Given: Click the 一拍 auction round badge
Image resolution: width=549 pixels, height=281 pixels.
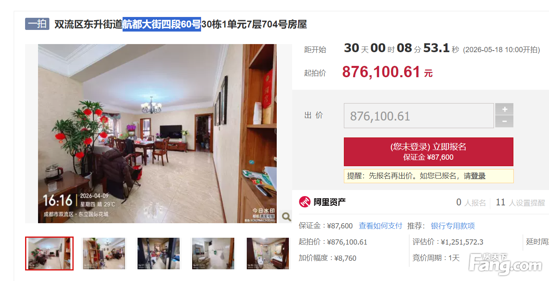Looking at the screenshot, I should pyautogui.click(x=37, y=24).
